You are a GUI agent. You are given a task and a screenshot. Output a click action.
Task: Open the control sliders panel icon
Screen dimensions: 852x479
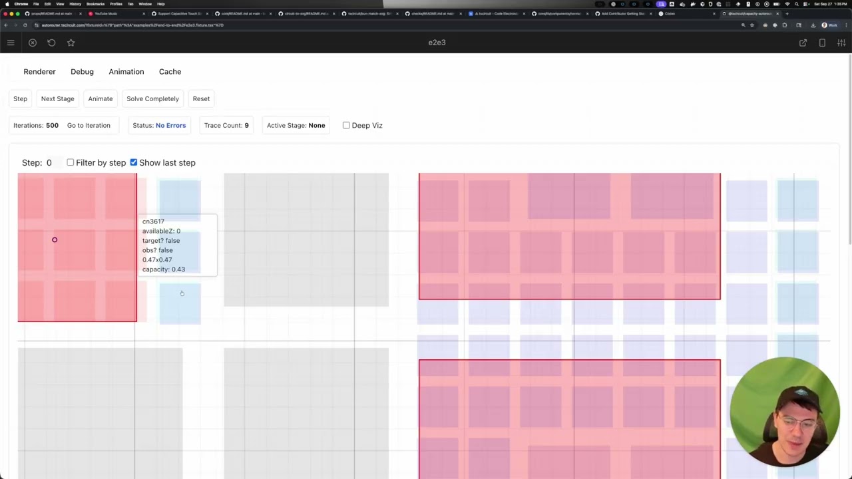841,43
